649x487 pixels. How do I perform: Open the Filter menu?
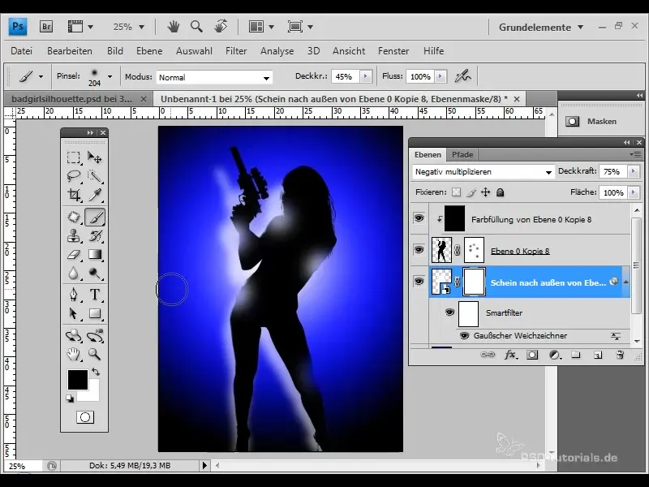236,51
